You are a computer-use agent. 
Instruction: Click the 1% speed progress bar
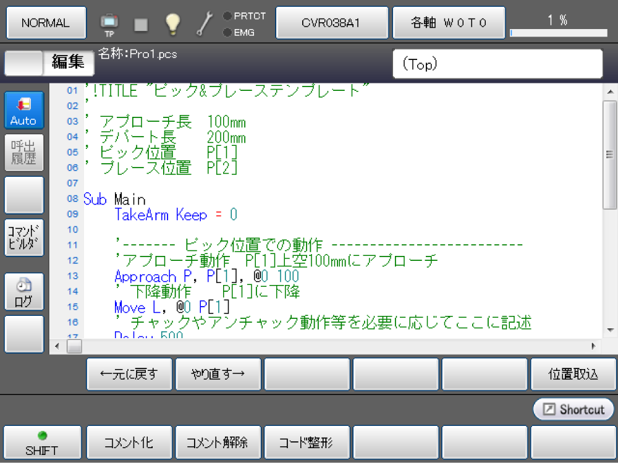(x=558, y=33)
